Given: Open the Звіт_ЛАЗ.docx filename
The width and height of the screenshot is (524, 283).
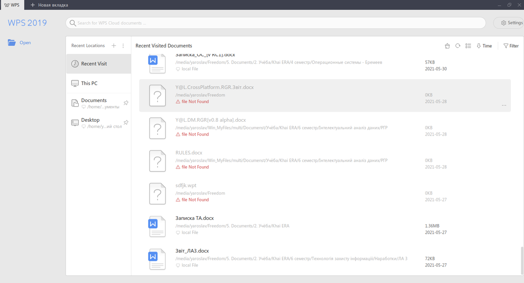Looking at the screenshot, I should coord(192,251).
